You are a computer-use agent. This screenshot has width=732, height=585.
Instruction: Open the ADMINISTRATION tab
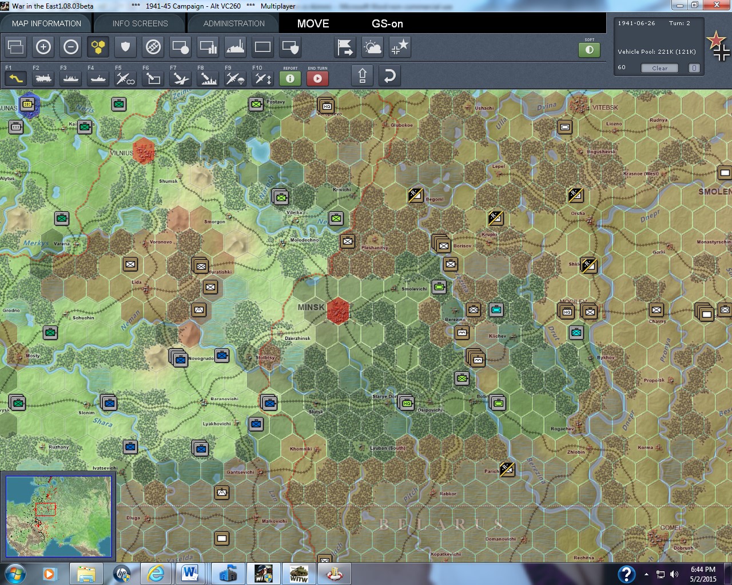pos(234,23)
